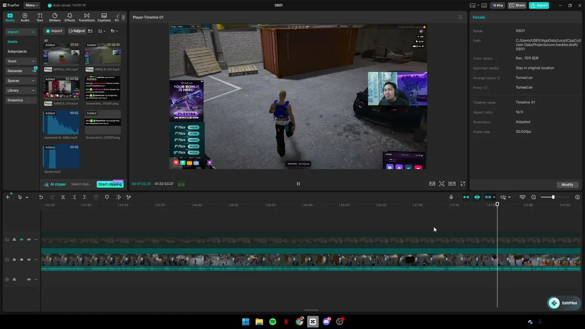Expand the Library section
This screenshot has width=585, height=329.
tap(21, 90)
